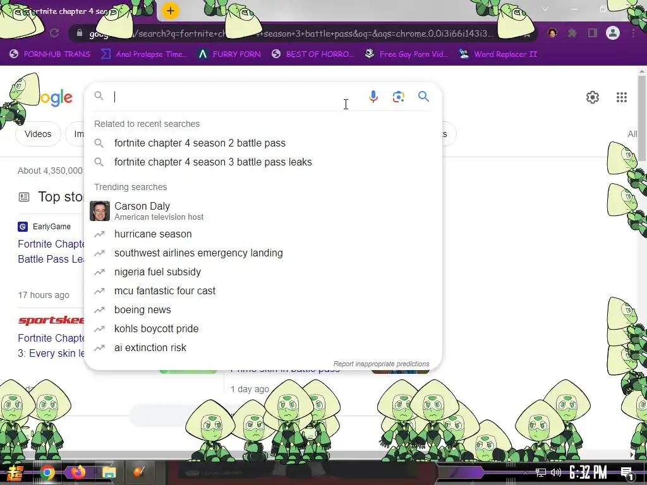
Task: Open Chrome from the taskbar
Action: tap(47, 472)
